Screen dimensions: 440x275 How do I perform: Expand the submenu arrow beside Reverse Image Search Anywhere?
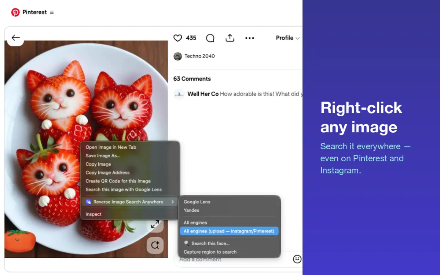[x=173, y=202]
